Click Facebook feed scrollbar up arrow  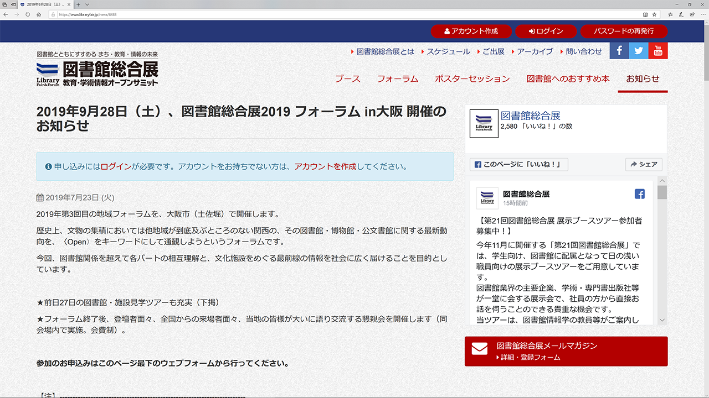point(662,181)
